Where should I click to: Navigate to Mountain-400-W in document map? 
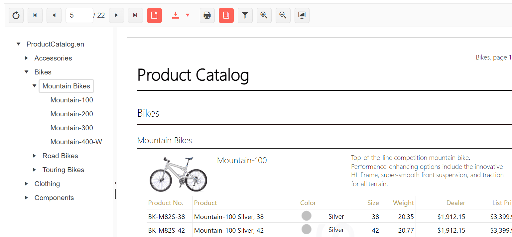click(76, 142)
